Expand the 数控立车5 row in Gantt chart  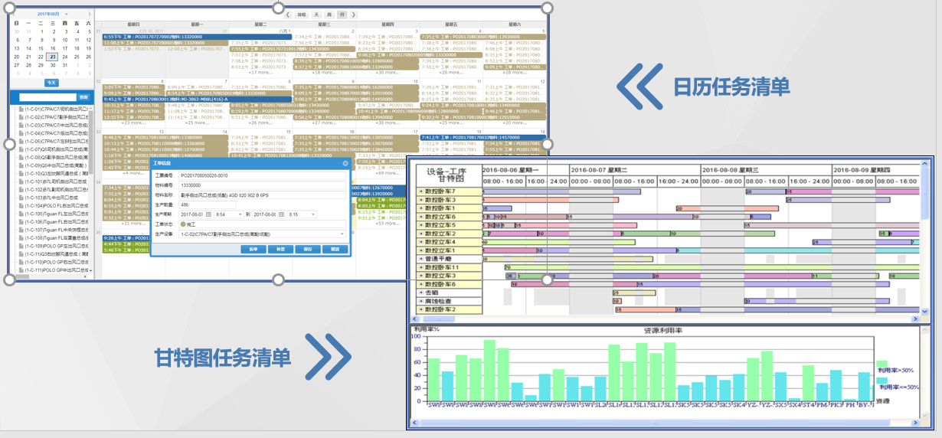(x=420, y=225)
